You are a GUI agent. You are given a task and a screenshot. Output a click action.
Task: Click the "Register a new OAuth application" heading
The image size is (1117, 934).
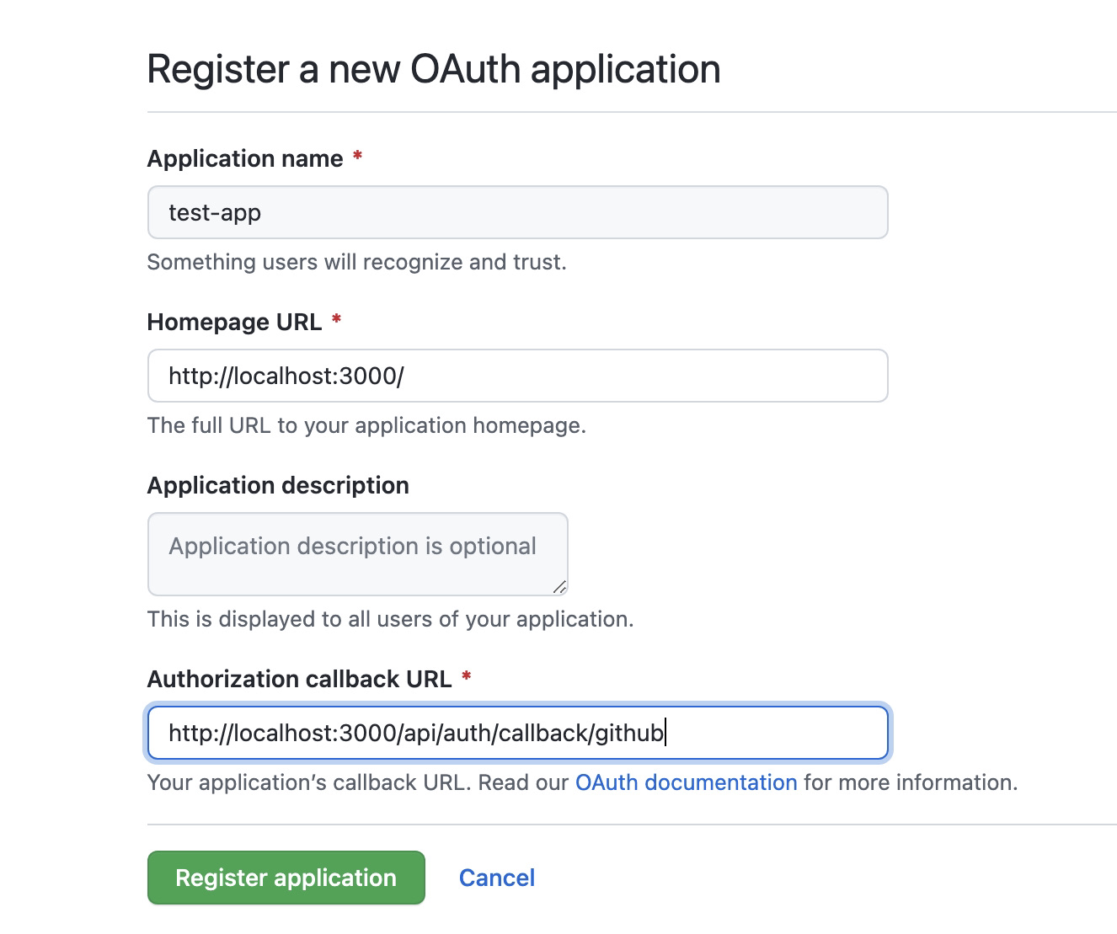tap(434, 69)
